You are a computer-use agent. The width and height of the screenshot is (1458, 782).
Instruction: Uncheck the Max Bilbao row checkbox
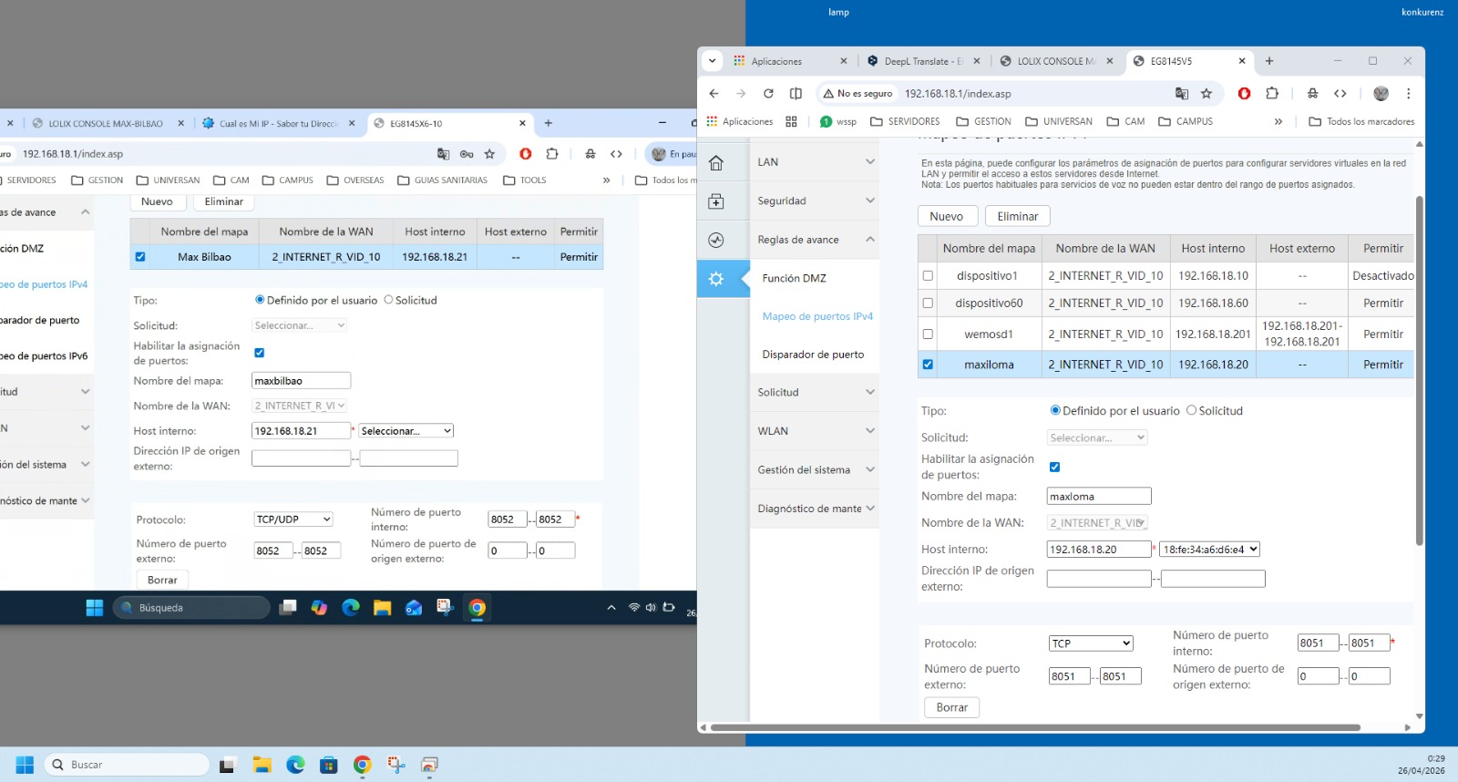click(x=140, y=257)
